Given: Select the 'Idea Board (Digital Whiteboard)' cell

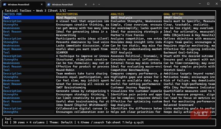Looking at the screenshot, I should click(x=83, y=105).
